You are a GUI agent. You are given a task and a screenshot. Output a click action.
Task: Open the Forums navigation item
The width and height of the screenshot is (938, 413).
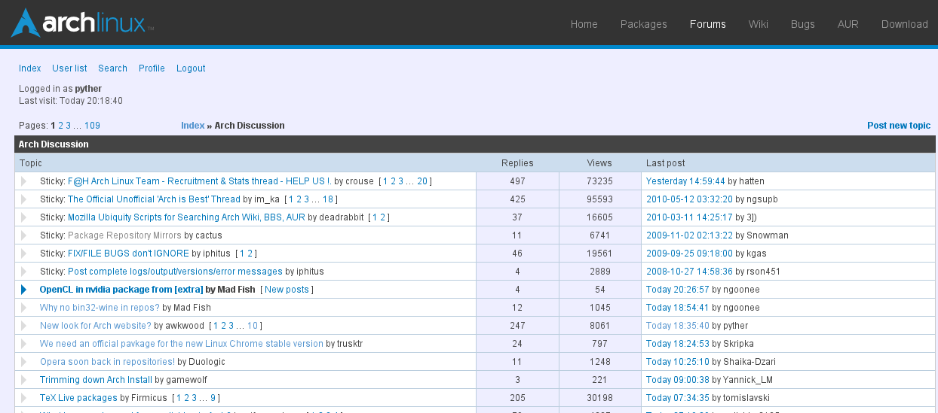click(707, 24)
